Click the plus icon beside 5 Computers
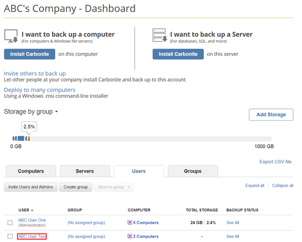Screen dimensions: 302x242 tap(130, 223)
